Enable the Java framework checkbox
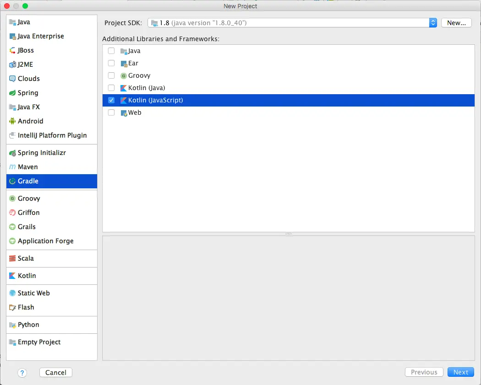The image size is (481, 385). coord(111,51)
